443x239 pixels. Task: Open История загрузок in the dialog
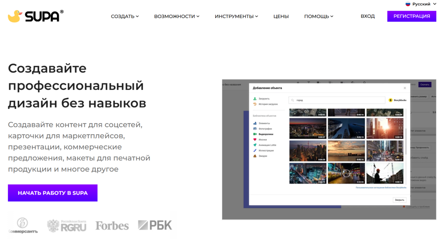265,104
